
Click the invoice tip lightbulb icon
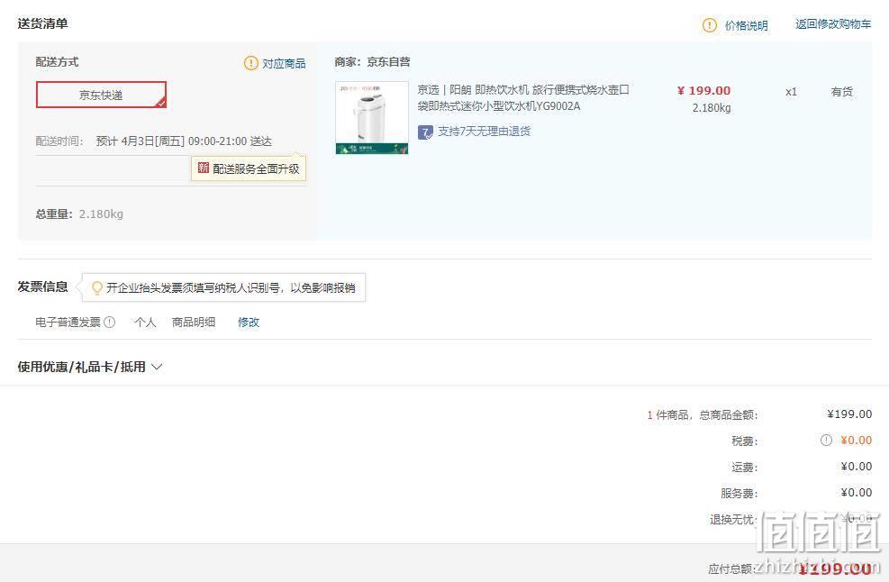(x=97, y=287)
